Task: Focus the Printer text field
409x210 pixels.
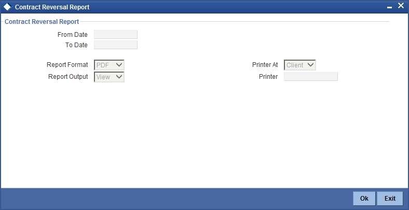Action: (311, 77)
